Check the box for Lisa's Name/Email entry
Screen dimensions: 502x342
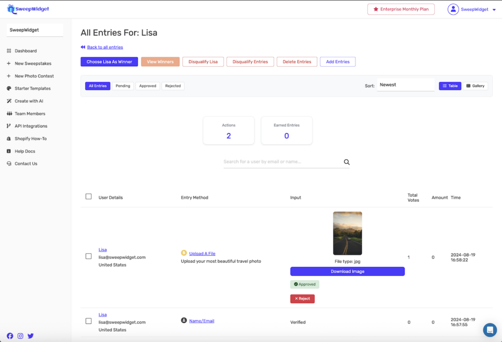click(x=89, y=321)
